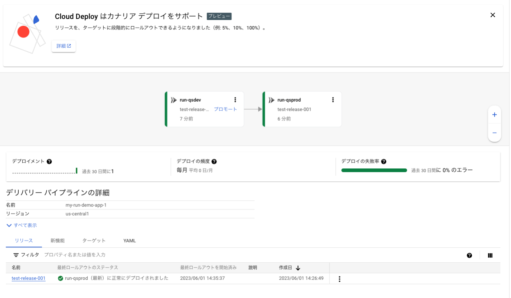Click the 説明 column header
The width and height of the screenshot is (511, 298).
tap(253, 267)
